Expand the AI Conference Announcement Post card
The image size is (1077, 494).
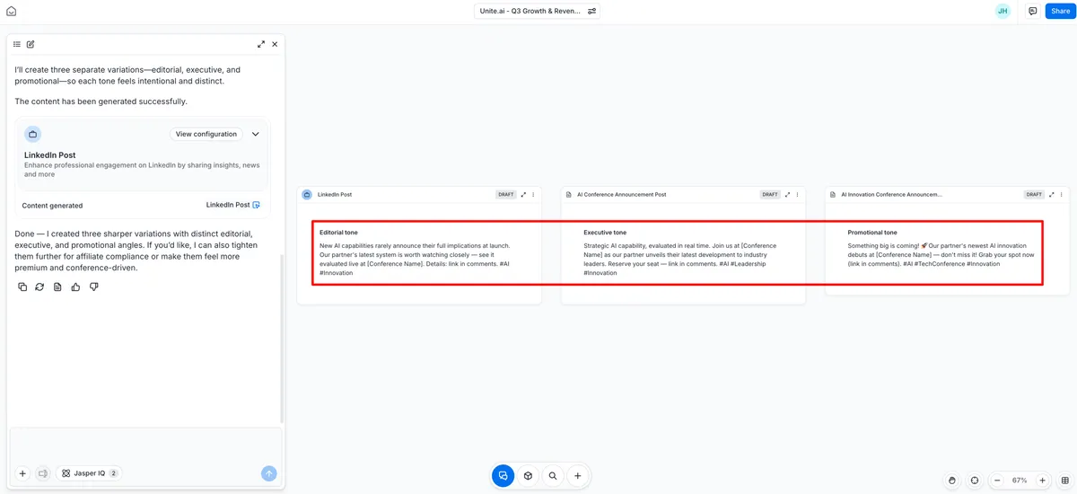pyautogui.click(x=787, y=194)
